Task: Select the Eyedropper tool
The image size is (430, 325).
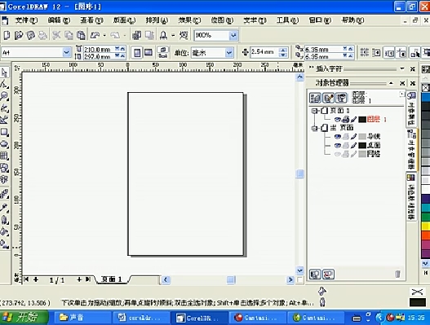Action: tap(5, 208)
